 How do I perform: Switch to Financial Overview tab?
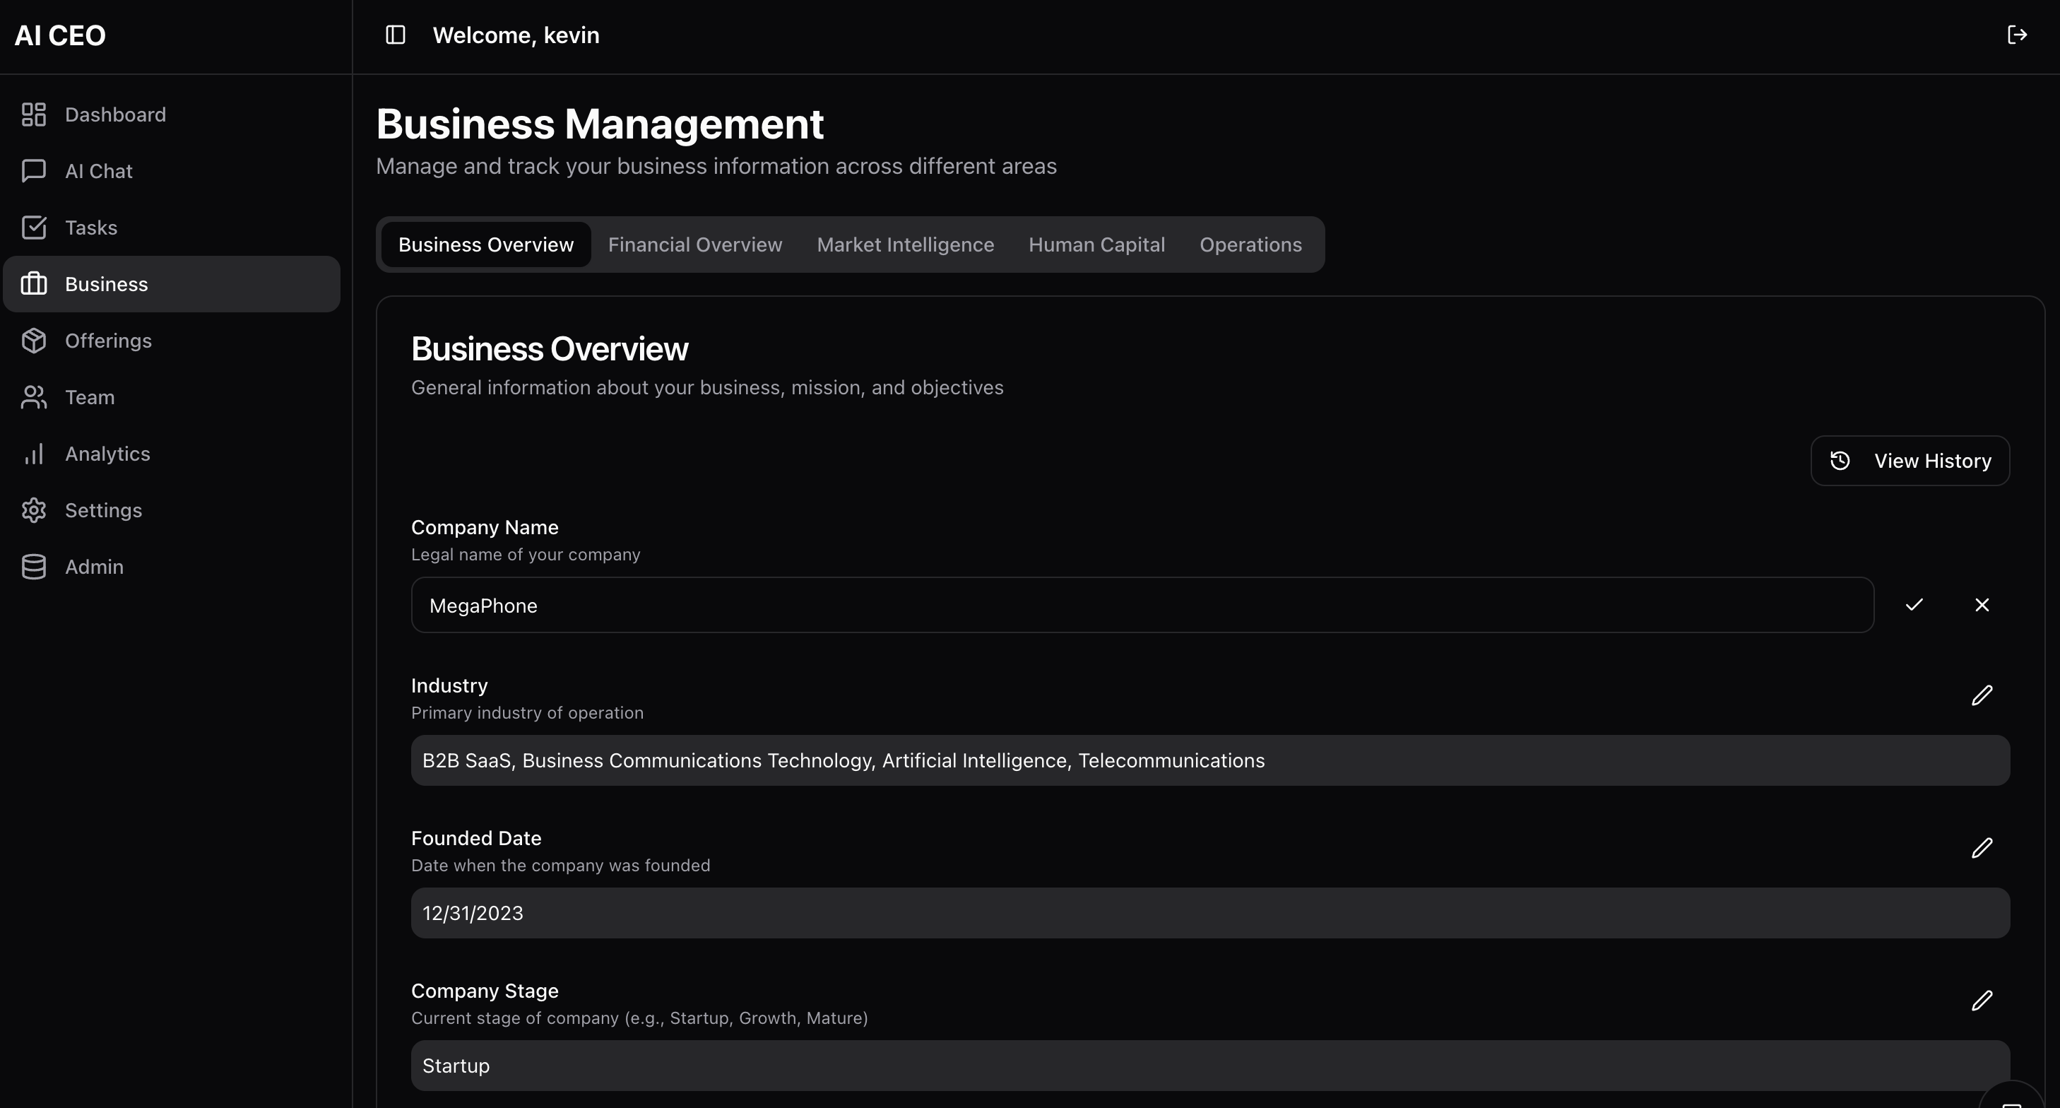(x=695, y=244)
